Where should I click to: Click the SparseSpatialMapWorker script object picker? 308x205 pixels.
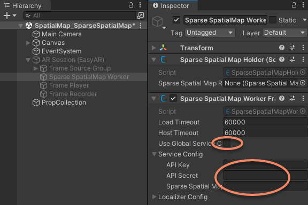(303, 111)
